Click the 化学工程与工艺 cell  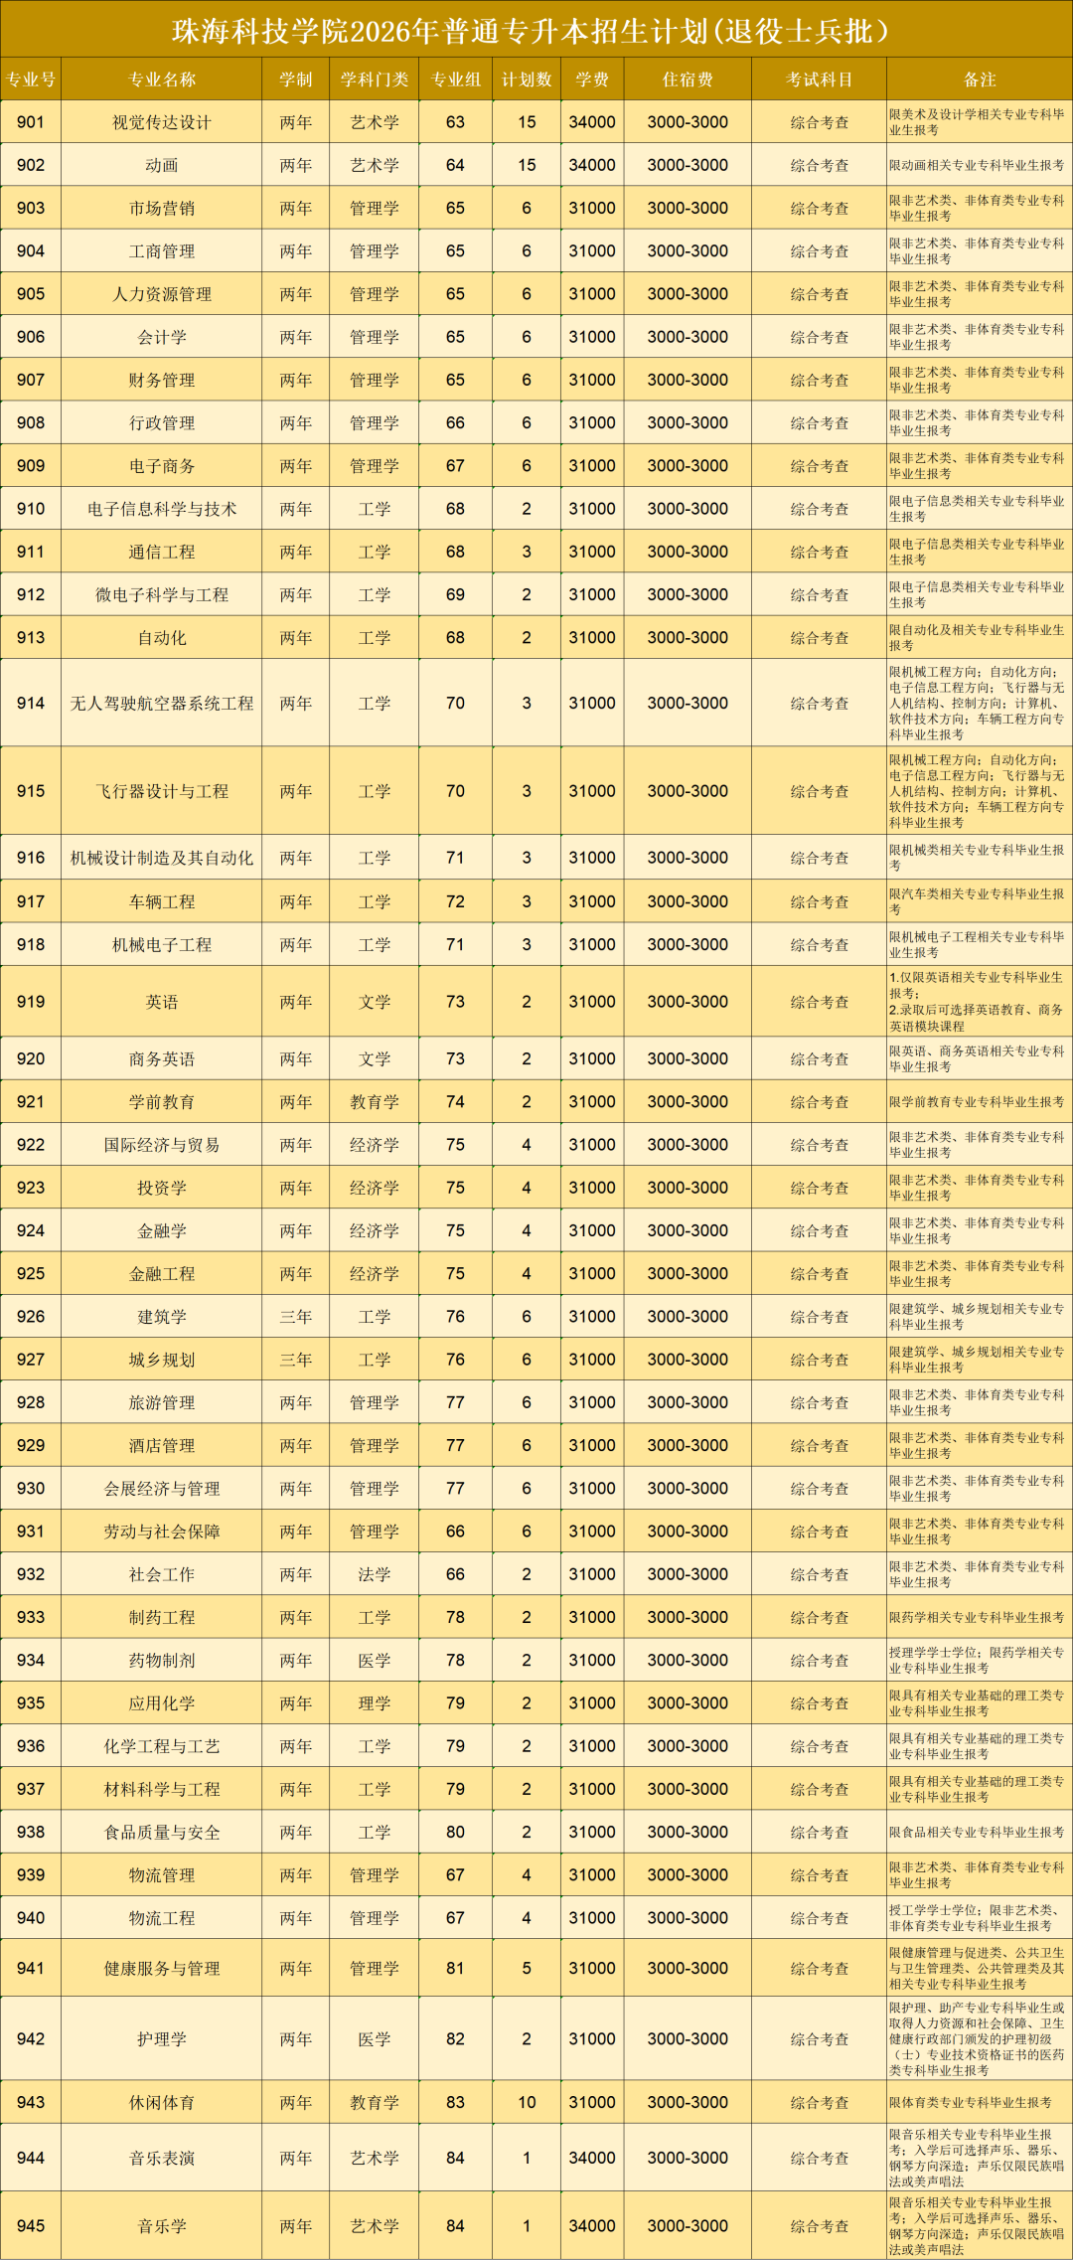click(x=162, y=1745)
